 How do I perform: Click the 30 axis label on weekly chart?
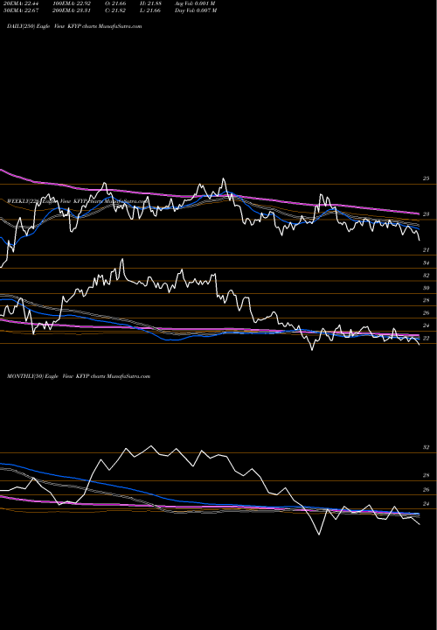pos(427,288)
